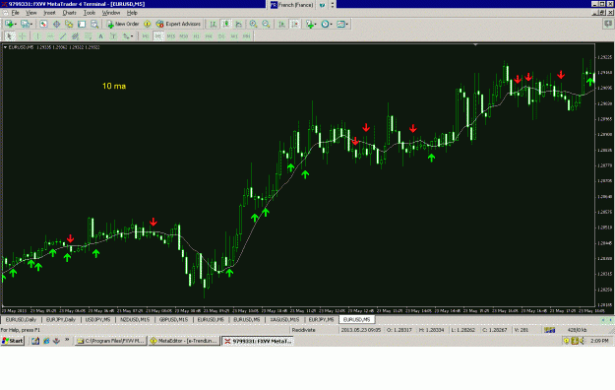Zoom in on the chart
This screenshot has height=390, width=615.
click(253, 24)
